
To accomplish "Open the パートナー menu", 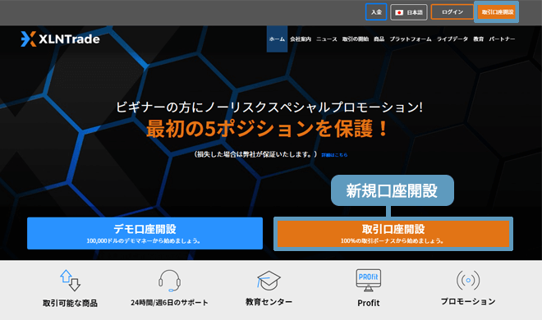I will [x=502, y=39].
